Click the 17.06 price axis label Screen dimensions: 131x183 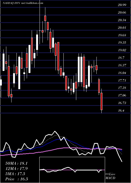122,95
